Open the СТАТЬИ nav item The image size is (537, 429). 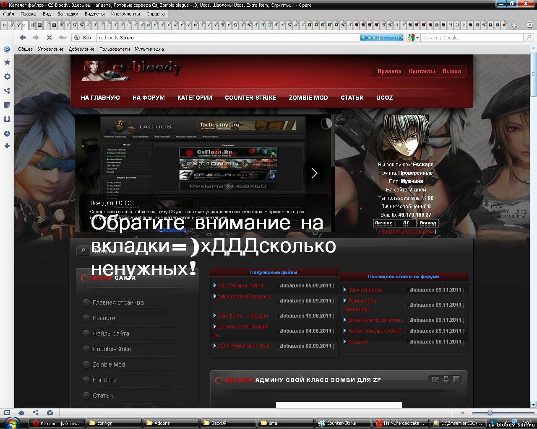tap(352, 98)
